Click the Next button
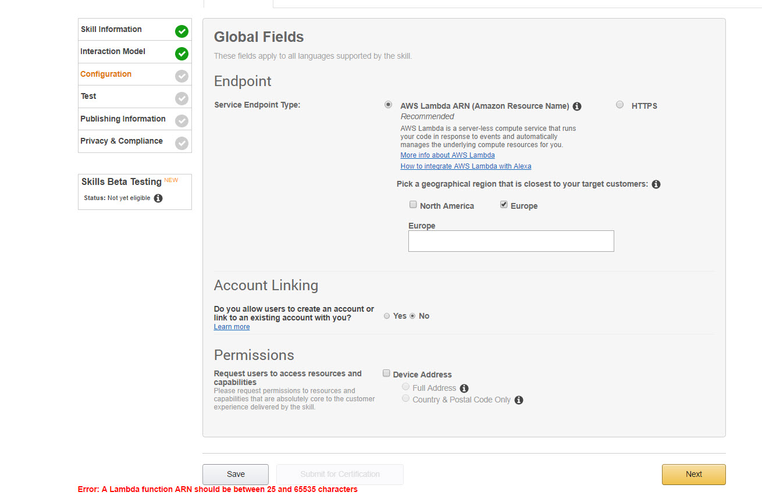Viewport: 762px width, 499px height. coord(693,474)
